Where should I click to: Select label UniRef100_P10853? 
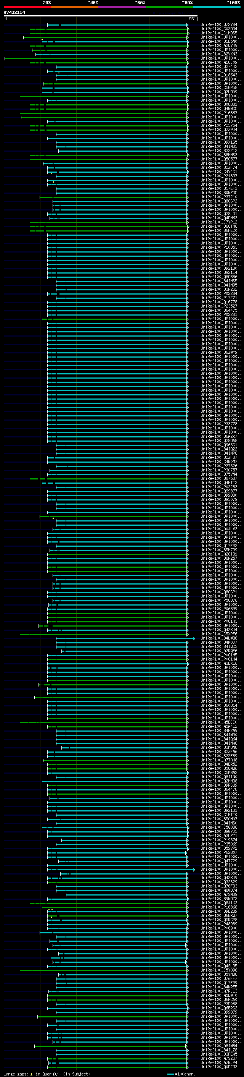pyautogui.click(x=219, y=248)
